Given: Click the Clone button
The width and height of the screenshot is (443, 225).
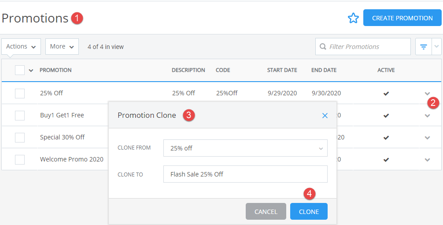Looking at the screenshot, I should coord(309,211).
